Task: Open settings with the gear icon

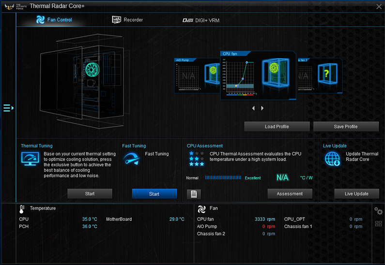Action: coord(378,211)
